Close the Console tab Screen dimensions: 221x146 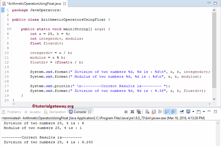tap(90, 112)
